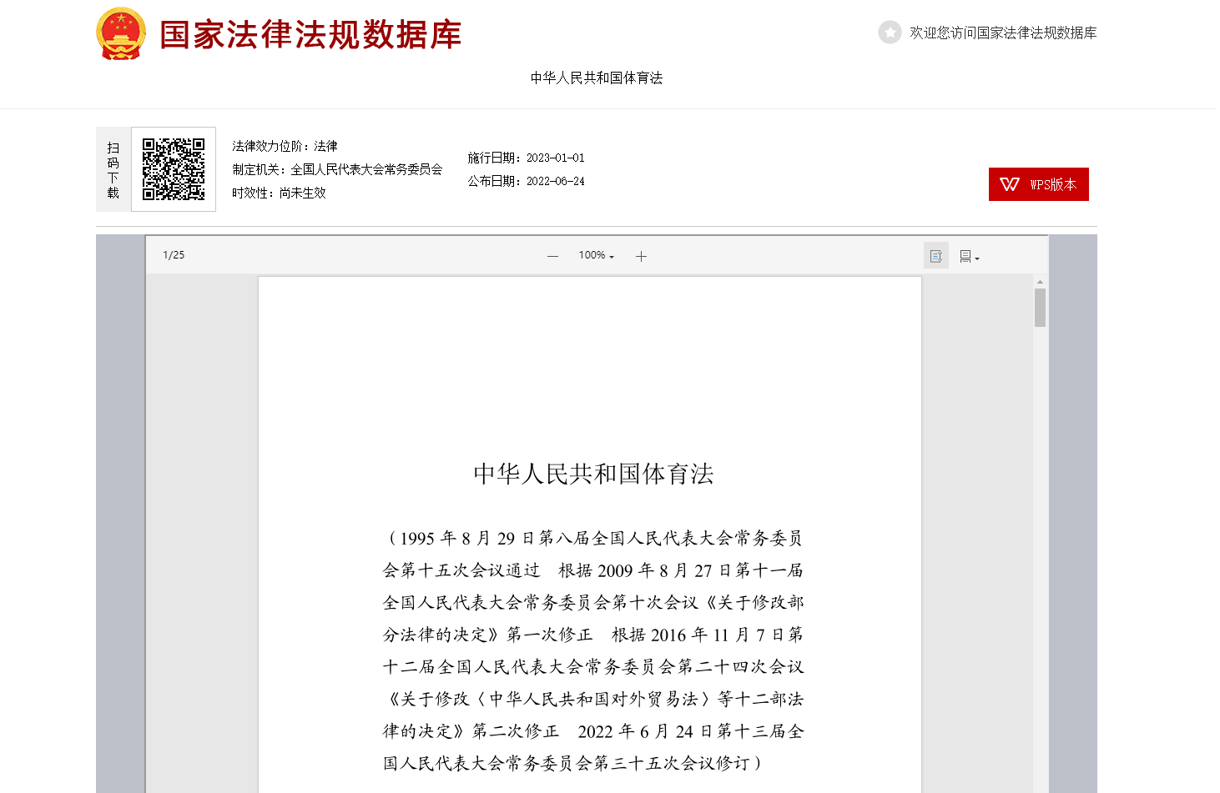
Task: Zoom in with the plus icon
Action: tap(641, 256)
